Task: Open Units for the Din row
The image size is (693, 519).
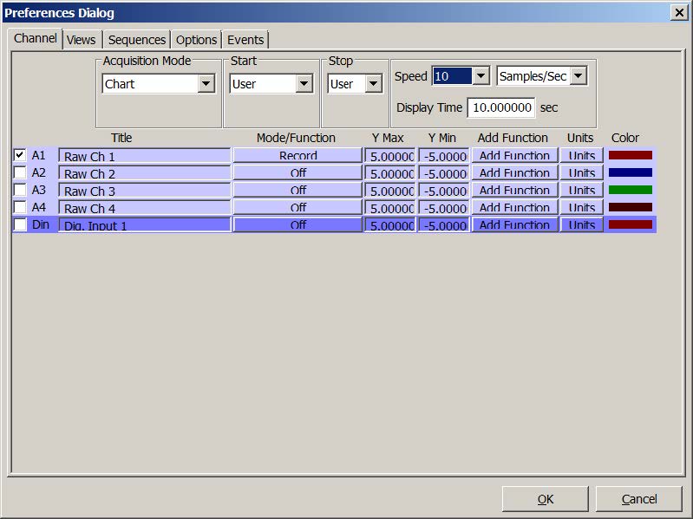Action: [x=581, y=224]
